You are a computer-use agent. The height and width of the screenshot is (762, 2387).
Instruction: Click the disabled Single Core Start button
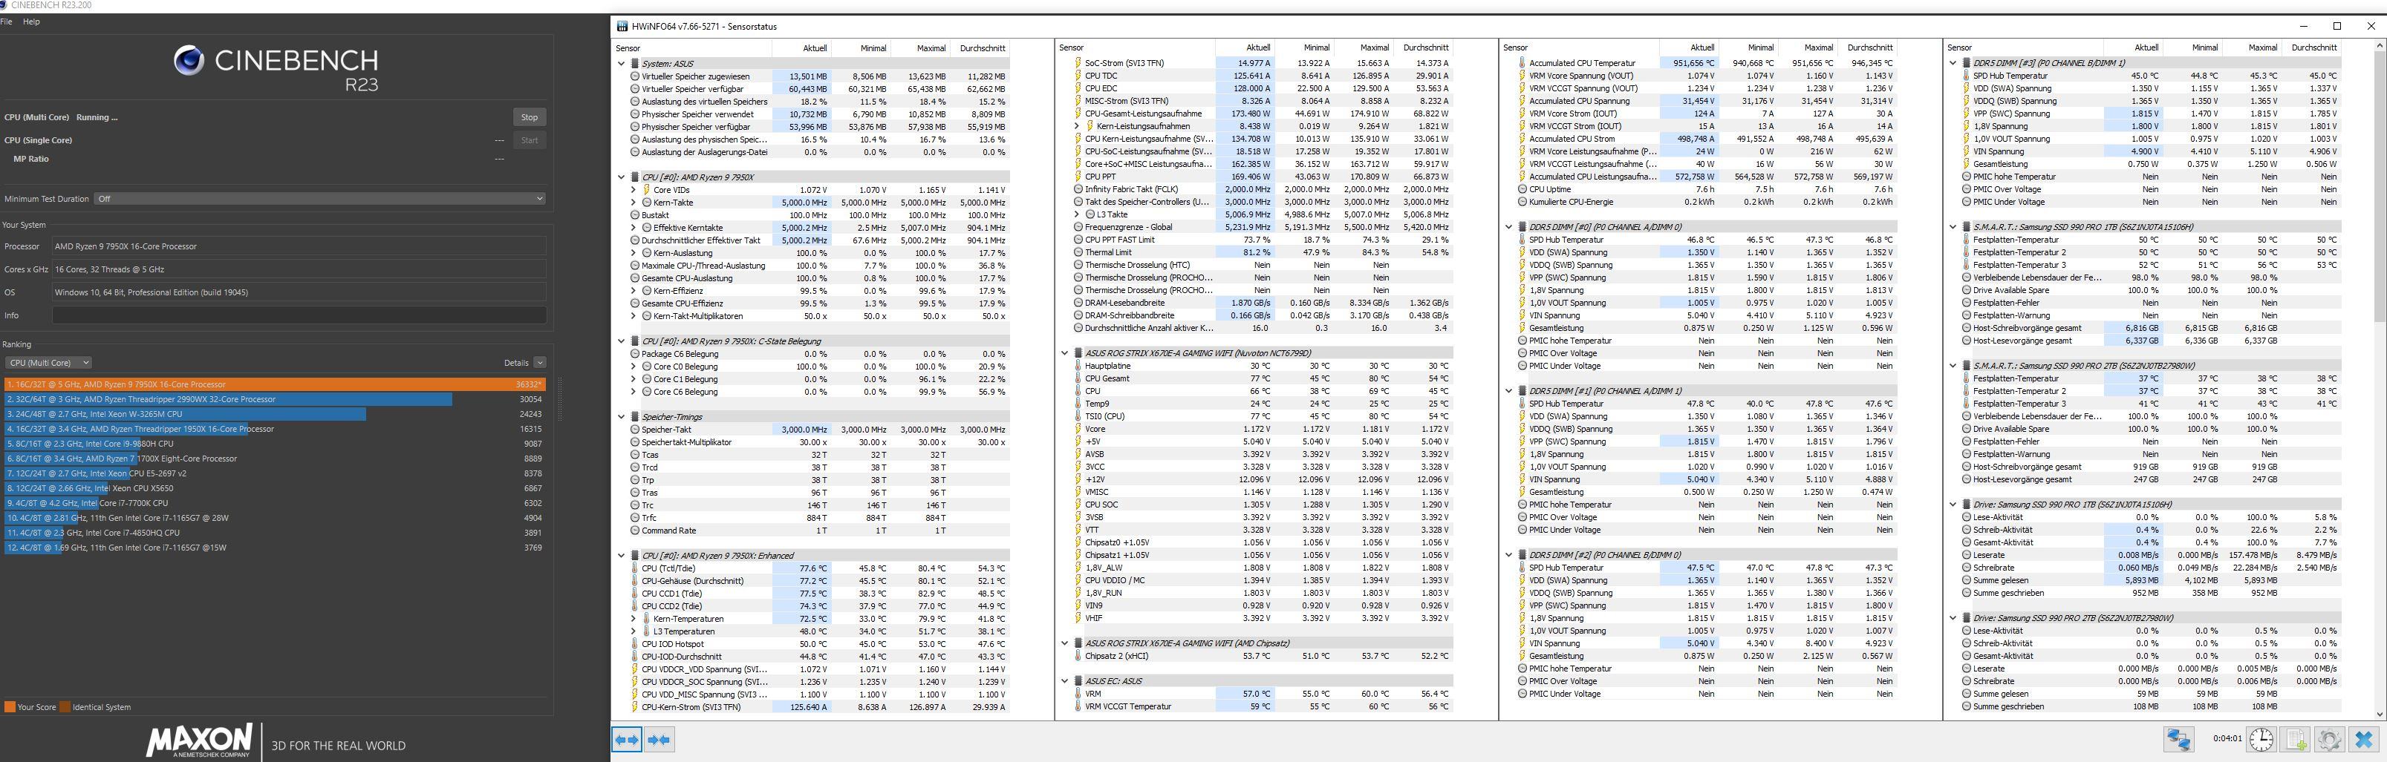click(529, 141)
